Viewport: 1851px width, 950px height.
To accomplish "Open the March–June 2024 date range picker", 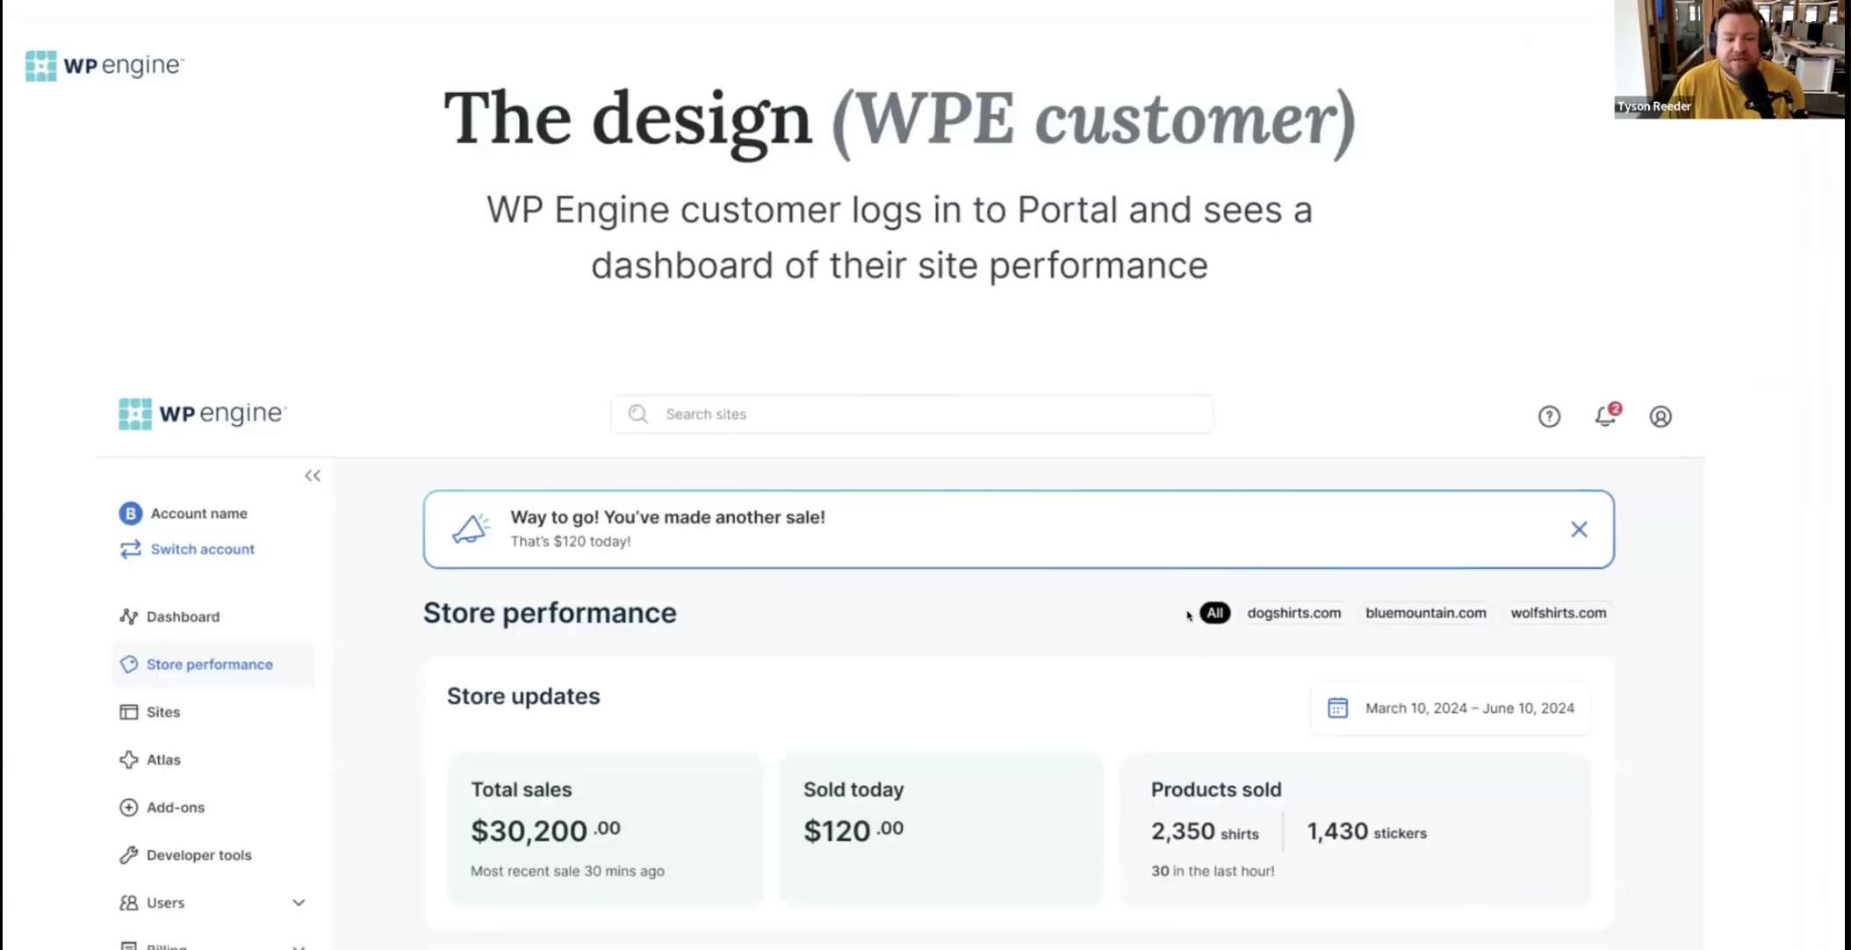I will (1469, 708).
